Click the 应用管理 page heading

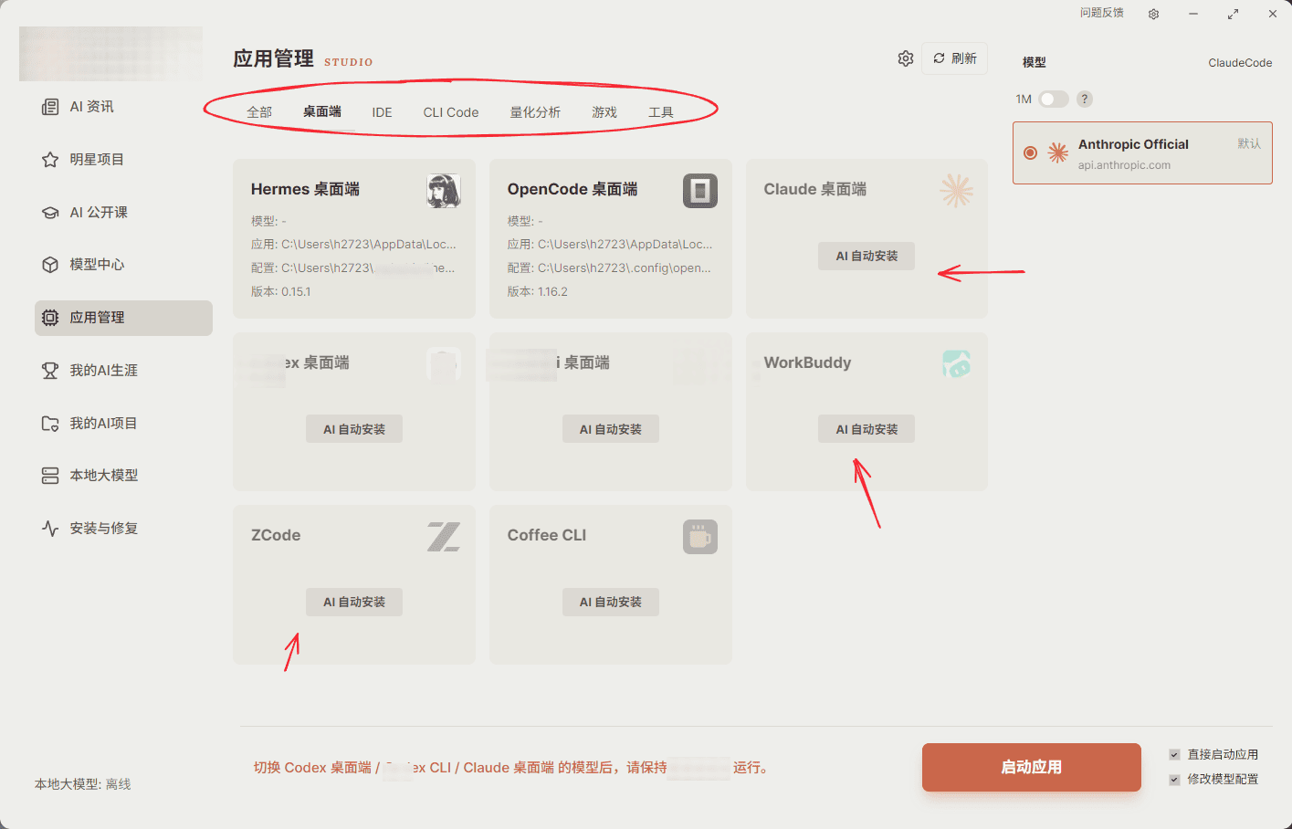pos(273,58)
